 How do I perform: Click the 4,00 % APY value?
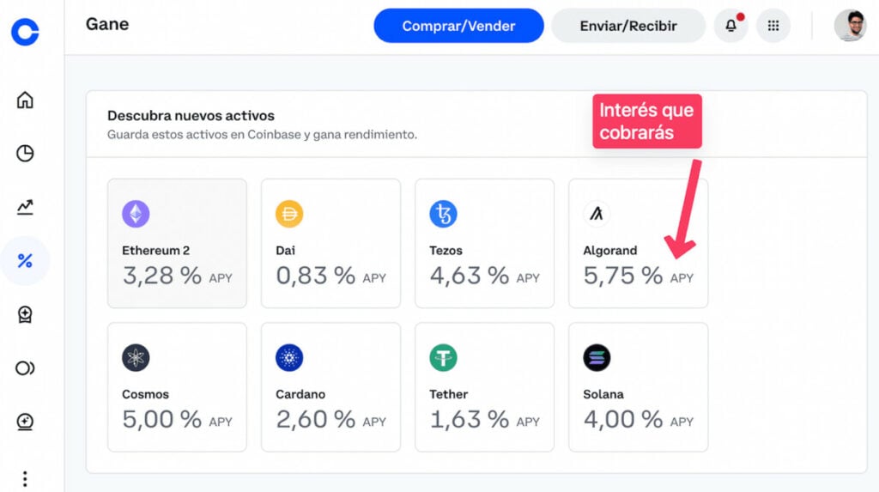tap(638, 420)
